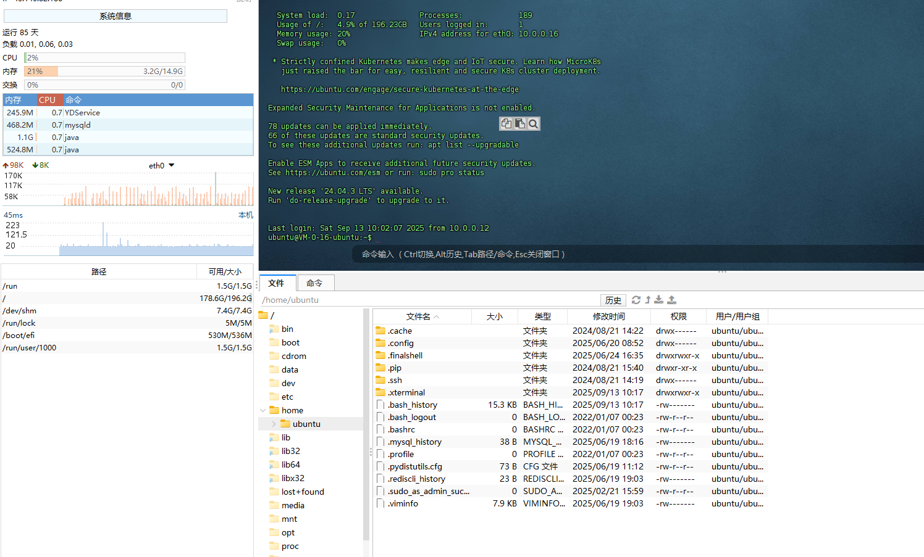Select the .rediscli_history file row
Screen dimensions: 924x557
pos(570,479)
